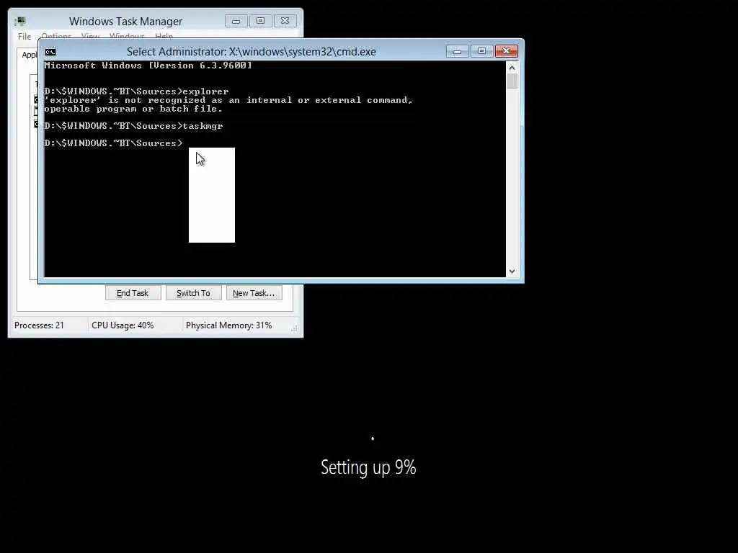
Task: Click the 'Sources>taskmgr' command line
Action: pos(133,126)
